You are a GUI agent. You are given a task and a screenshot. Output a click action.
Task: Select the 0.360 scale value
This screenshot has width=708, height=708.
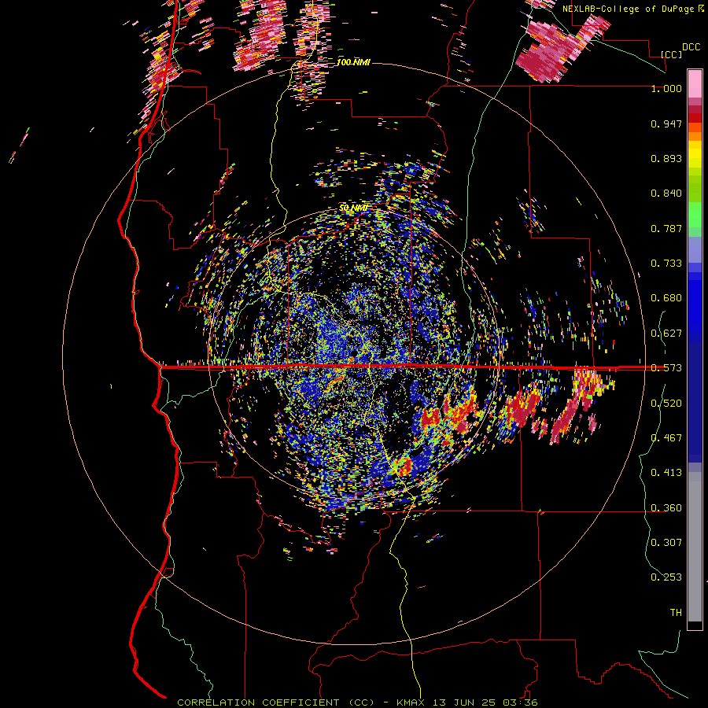tap(666, 508)
